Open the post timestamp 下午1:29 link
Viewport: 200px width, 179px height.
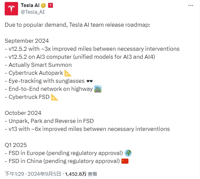[14, 174]
